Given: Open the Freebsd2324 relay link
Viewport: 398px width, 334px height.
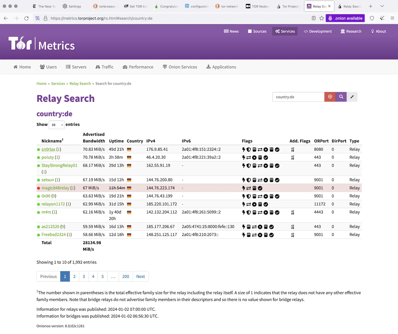Looking at the screenshot, I should click(53, 235).
